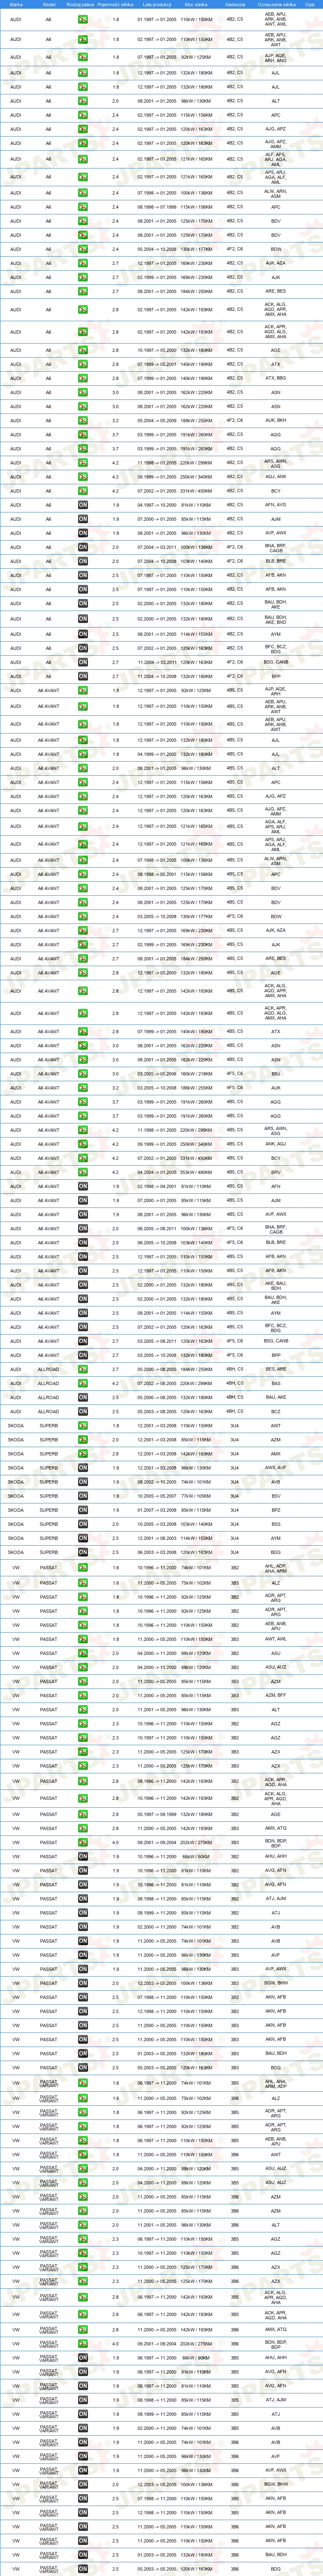Image resolution: width=323 pixels, height=2576 pixels.
Task: Click the PB fuel icon in Audi Allroad 2.7 BES, ARE row
Action: pos(83,1369)
